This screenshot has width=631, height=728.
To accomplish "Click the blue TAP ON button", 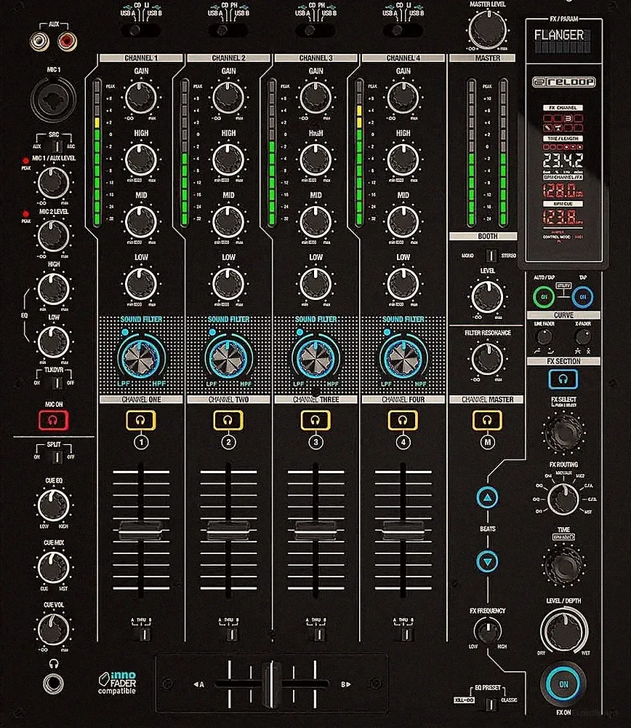I will click(x=583, y=297).
